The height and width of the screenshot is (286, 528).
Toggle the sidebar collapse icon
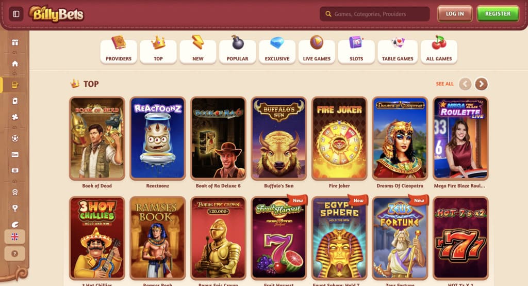coord(16,14)
